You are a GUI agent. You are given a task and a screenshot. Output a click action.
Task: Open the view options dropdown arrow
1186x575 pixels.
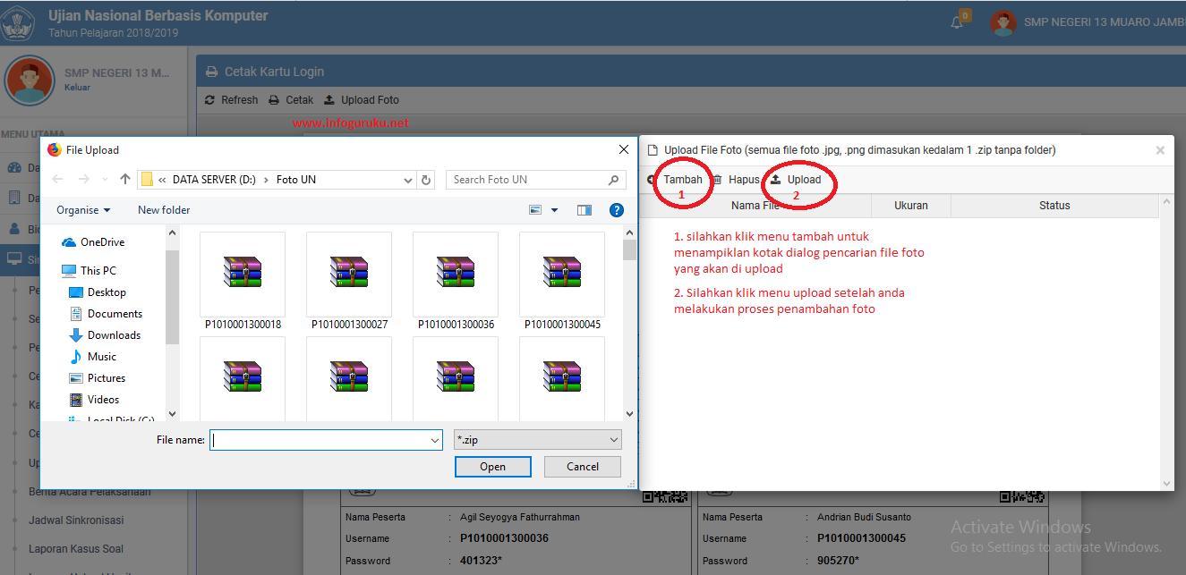554,210
